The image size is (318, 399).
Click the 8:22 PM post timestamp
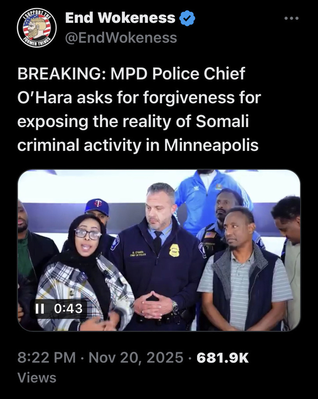[47, 357]
